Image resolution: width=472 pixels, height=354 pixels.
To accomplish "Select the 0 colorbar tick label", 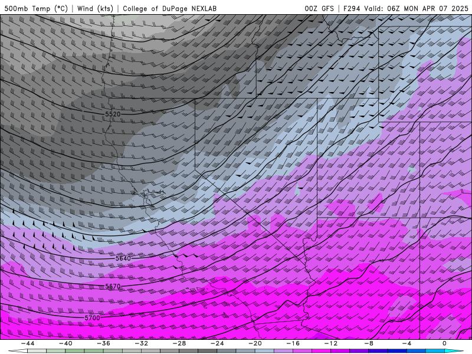I will (x=445, y=343).
